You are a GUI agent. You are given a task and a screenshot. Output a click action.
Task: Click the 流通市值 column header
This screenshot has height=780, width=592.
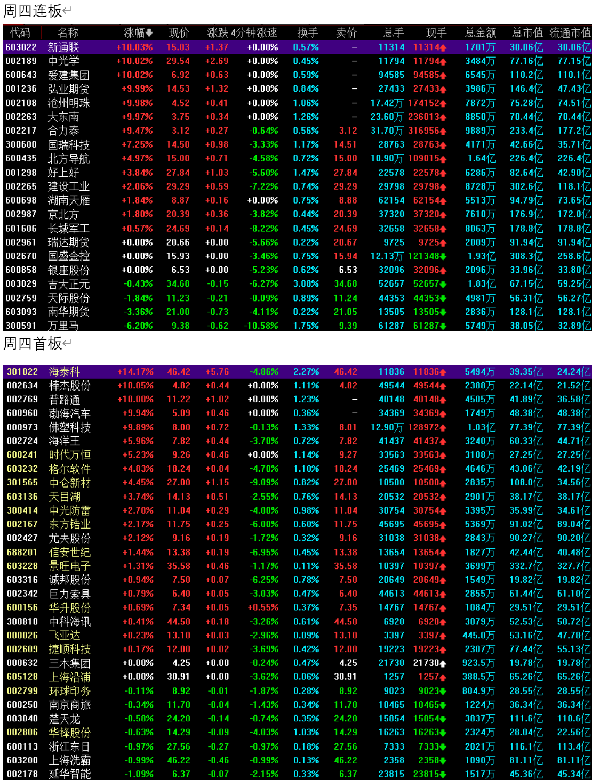pyautogui.click(x=570, y=33)
